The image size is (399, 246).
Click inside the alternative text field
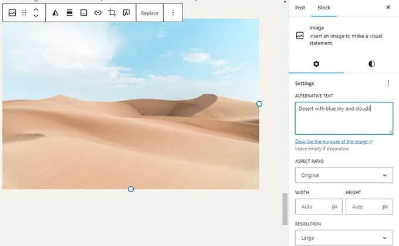pyautogui.click(x=344, y=118)
